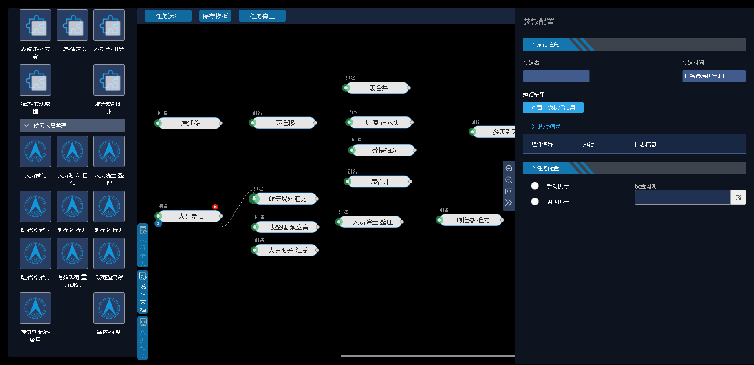Select the 助推器-燃料 component icon
The image size is (754, 365).
tap(35, 206)
